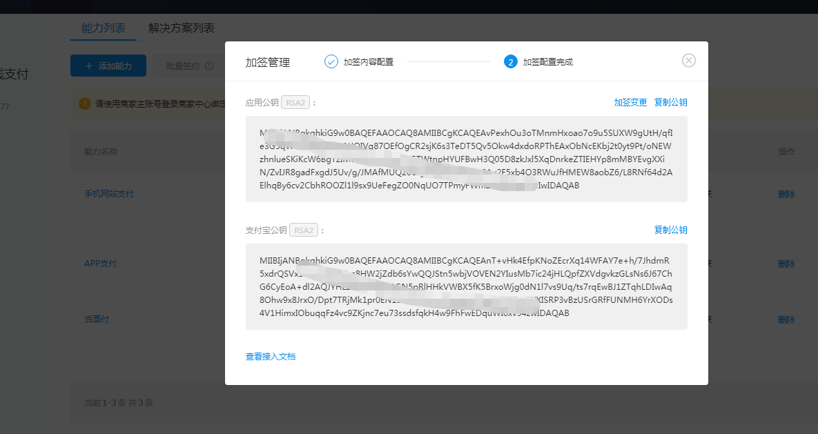Click the step 2 circle for 加签配置完成
This screenshot has width=818, height=434.
[511, 62]
